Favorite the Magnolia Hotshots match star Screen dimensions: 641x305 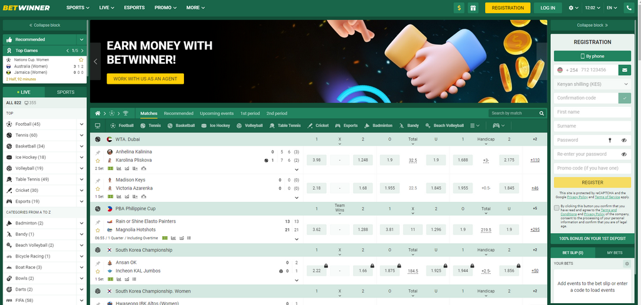tap(98, 230)
